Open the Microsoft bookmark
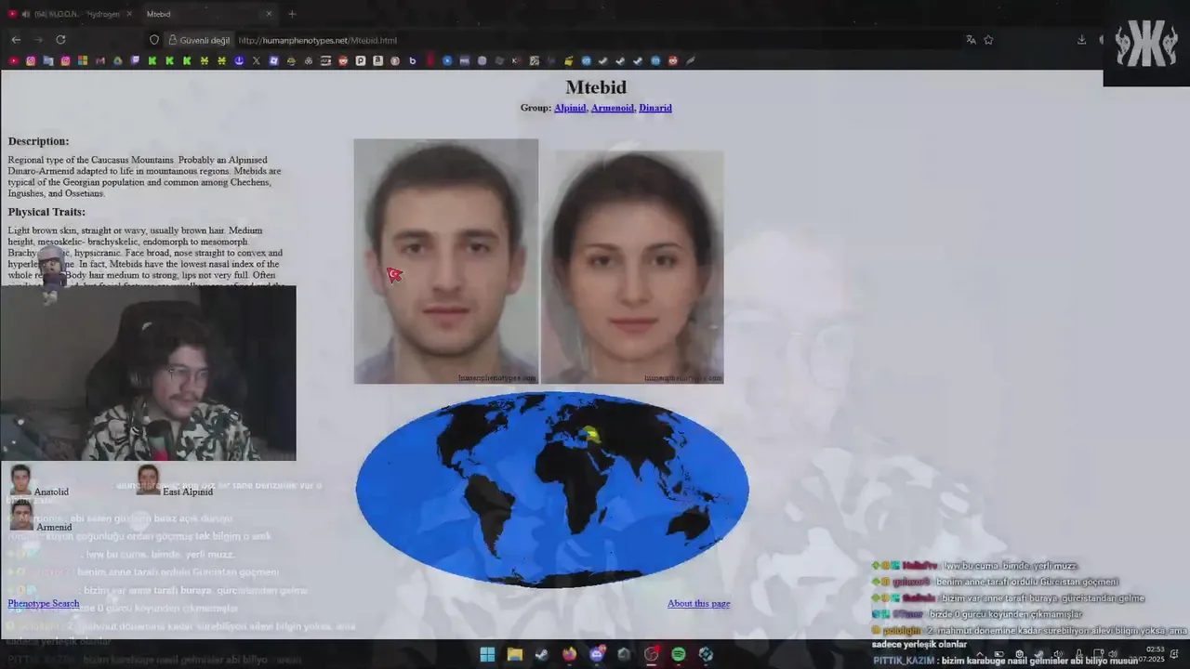Viewport: 1190px width, 669px height. 83,61
